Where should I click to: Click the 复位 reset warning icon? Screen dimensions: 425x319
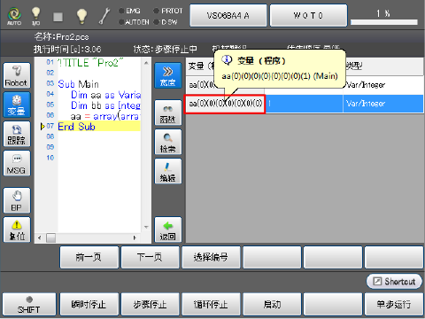coord(17,230)
